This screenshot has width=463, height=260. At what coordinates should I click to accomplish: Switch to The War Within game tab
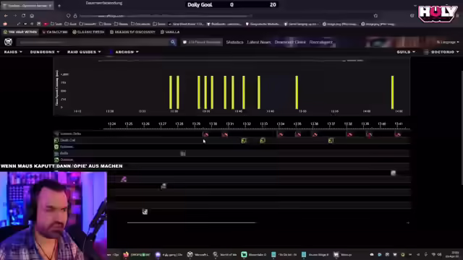point(20,32)
